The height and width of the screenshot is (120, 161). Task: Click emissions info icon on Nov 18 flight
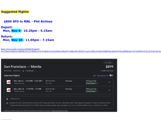tap(97, 91)
